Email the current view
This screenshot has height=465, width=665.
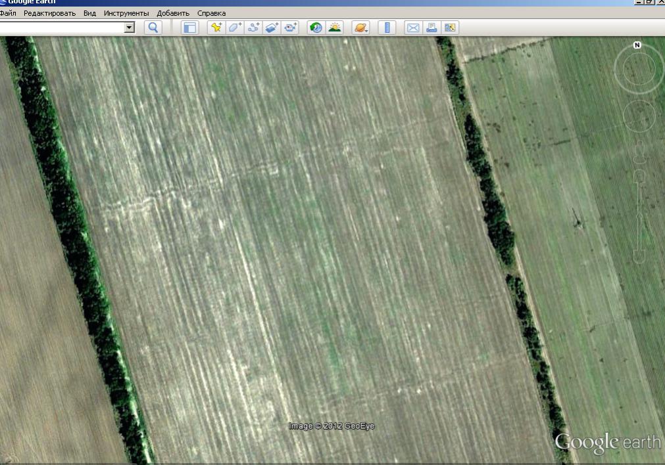click(413, 28)
